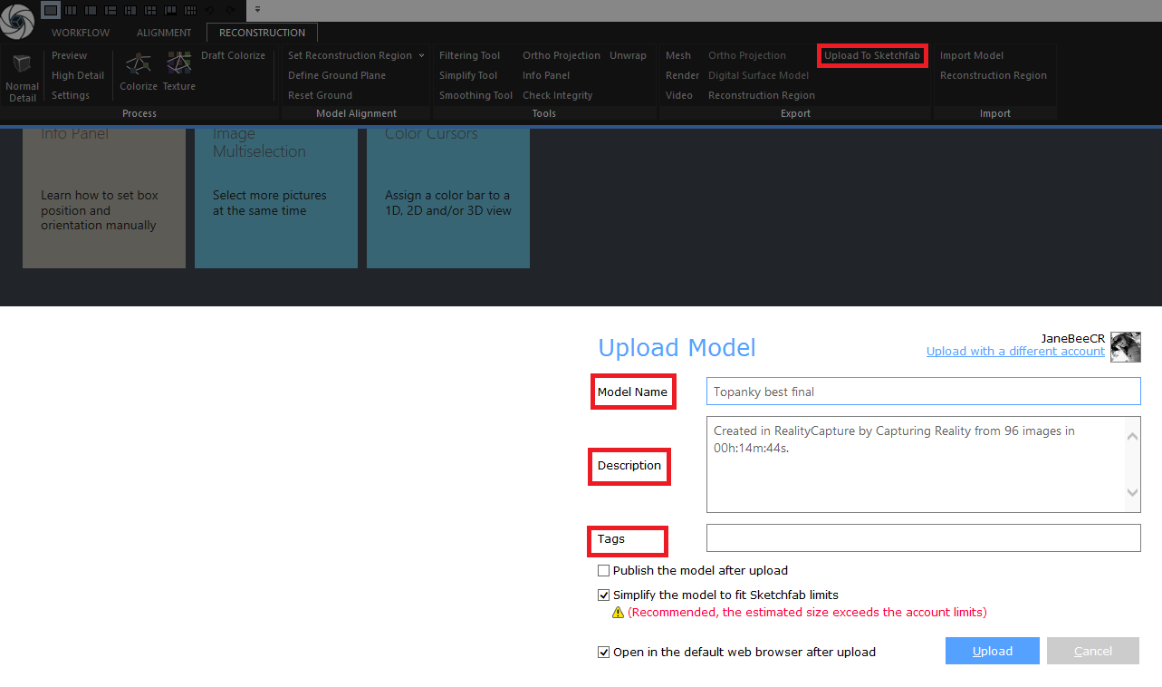1162x687 pixels.
Task: Switch to the WORKFLOW ribbon tab
Action: click(x=81, y=33)
